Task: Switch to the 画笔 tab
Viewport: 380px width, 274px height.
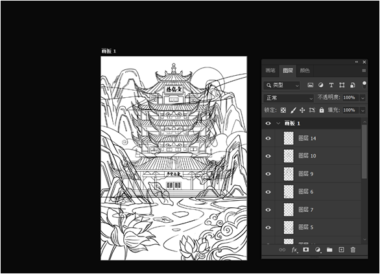Action: point(270,71)
